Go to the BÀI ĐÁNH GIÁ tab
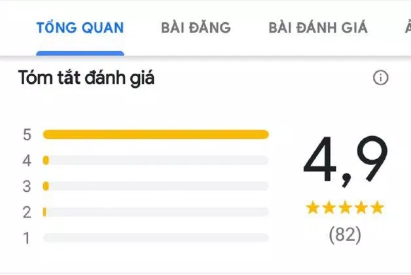This screenshot has width=411, height=275. coord(318,27)
